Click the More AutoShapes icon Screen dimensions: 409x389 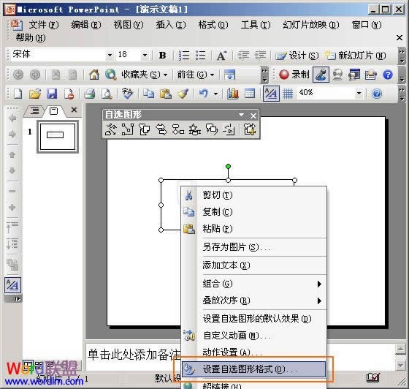[250, 129]
